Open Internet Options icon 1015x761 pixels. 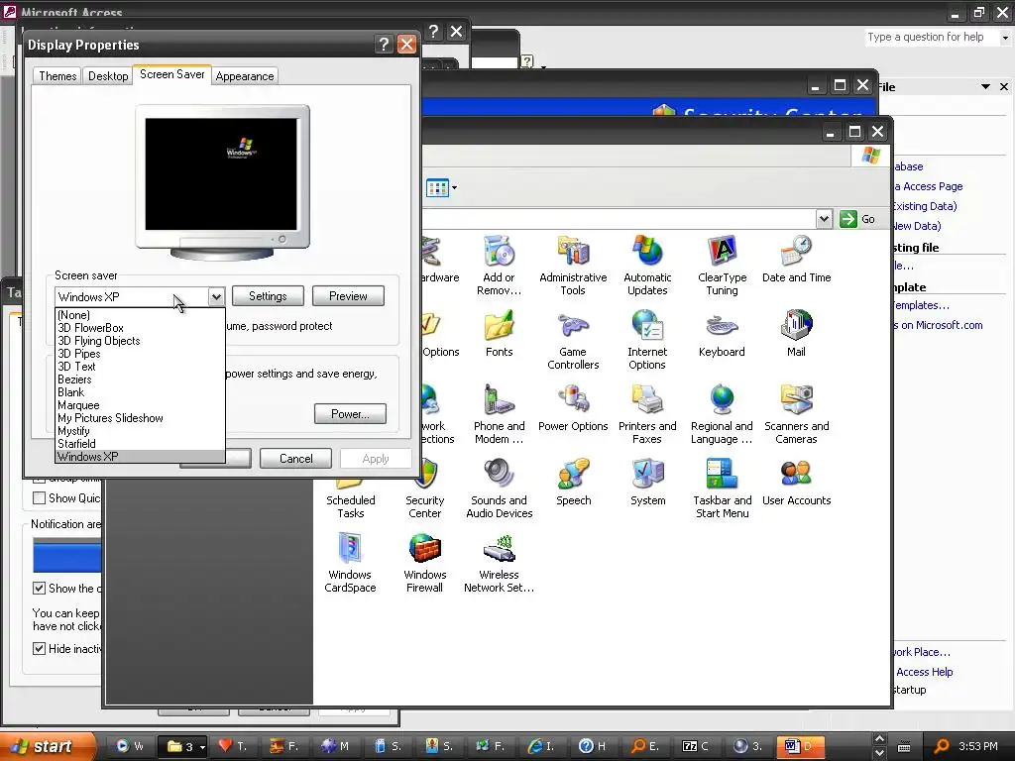coord(647,340)
